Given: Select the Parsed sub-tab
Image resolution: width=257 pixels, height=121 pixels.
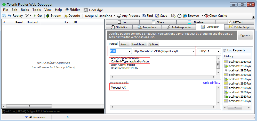Looking at the screenshot, I should 113,44.
